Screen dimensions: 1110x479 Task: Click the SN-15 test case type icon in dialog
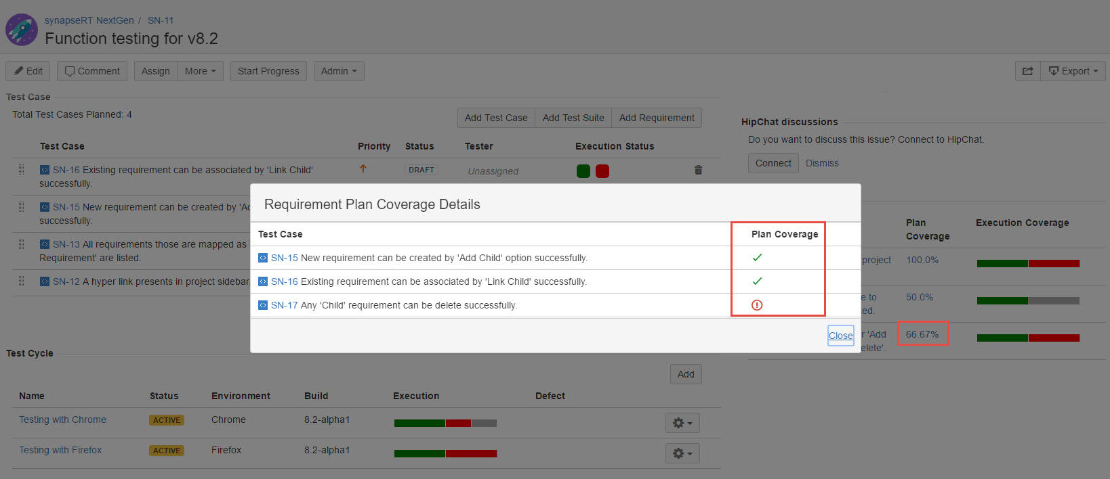[x=263, y=258]
